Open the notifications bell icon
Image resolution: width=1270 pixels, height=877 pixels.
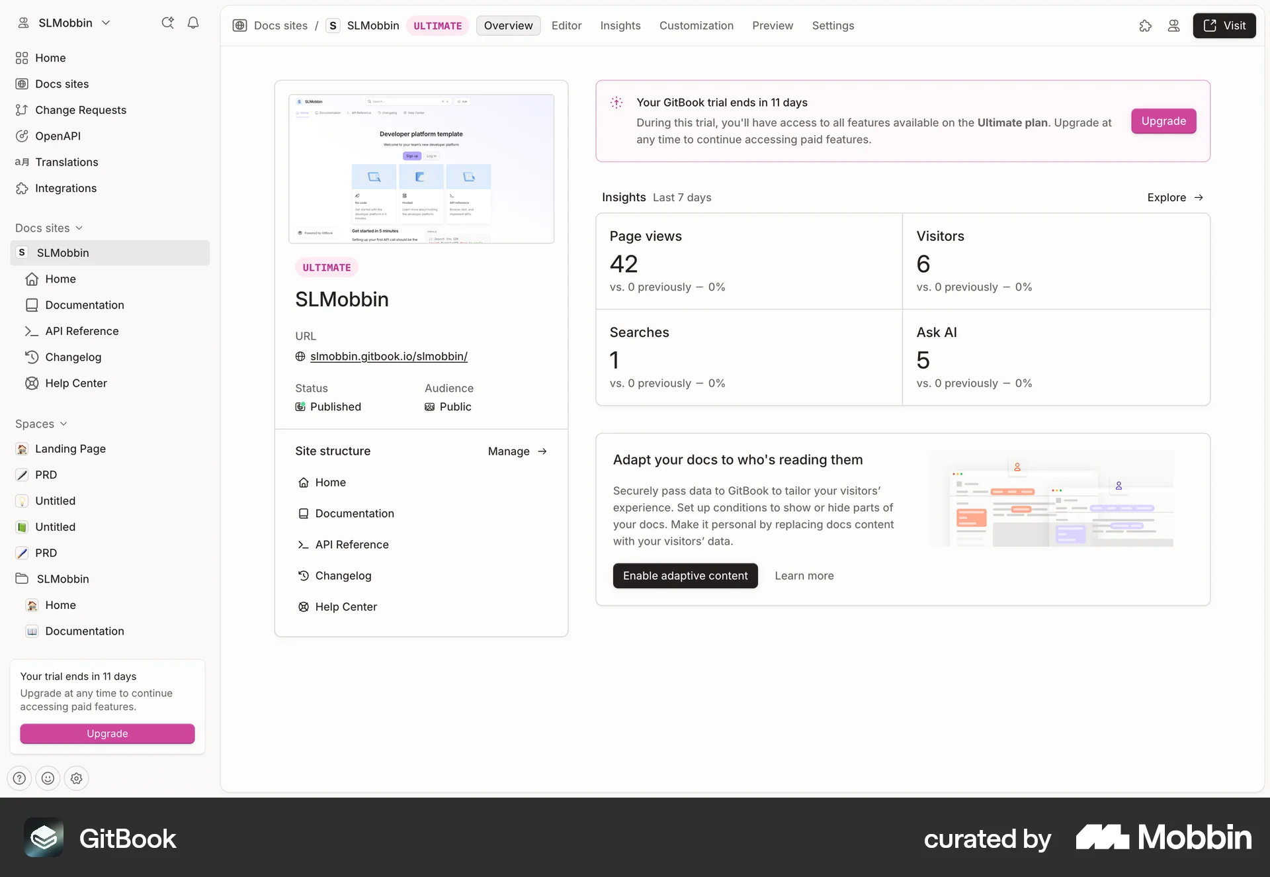193,23
